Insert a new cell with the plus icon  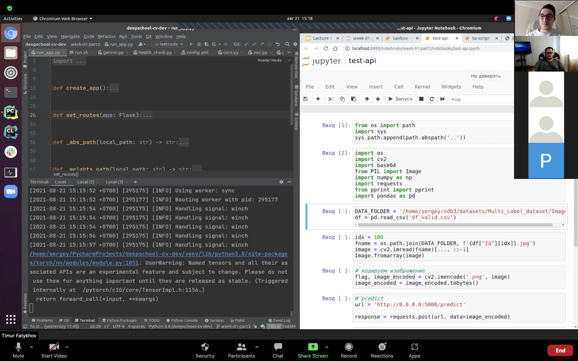(318, 99)
